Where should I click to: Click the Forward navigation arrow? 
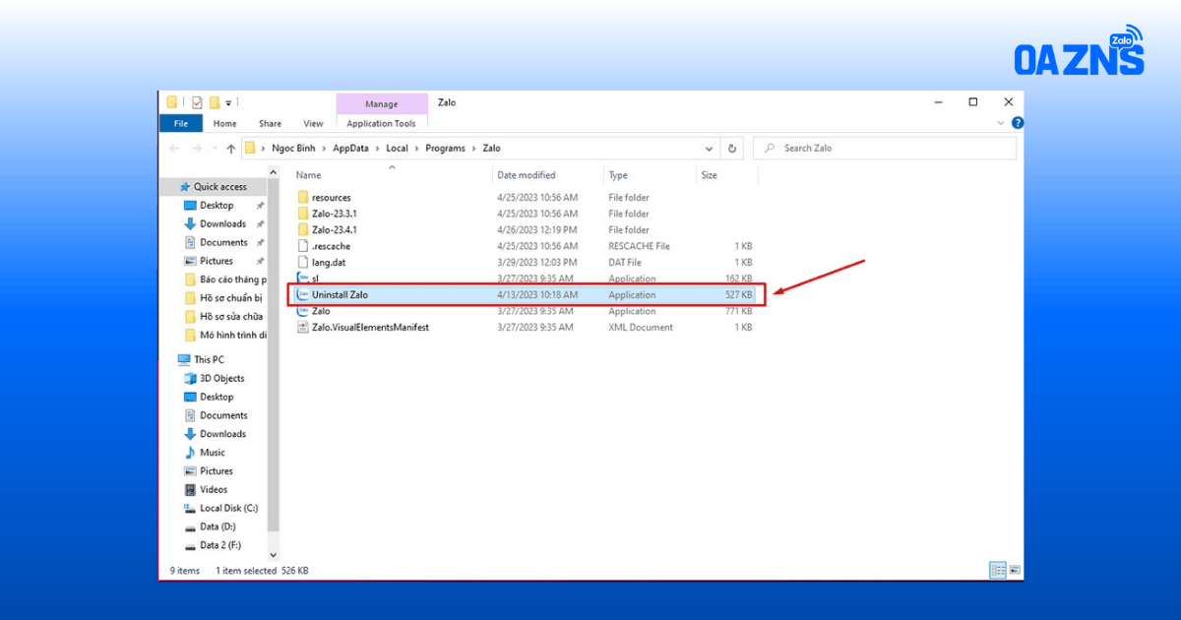click(197, 149)
